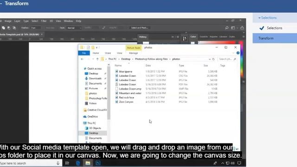Viewport: 297px width, 167px height.
Task: Open Creative Cloud Files in navigation pane
Action: pos(97,110)
